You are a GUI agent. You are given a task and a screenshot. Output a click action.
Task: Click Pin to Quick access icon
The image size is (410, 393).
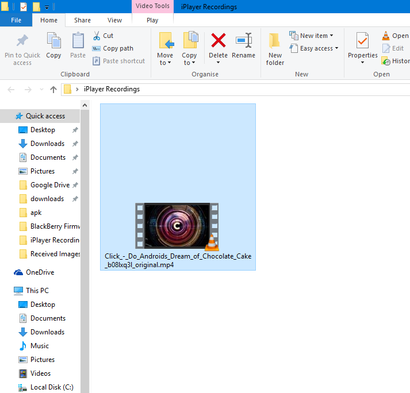22,40
